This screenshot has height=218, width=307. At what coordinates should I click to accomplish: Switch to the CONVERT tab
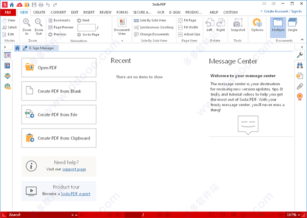pyautogui.click(x=58, y=12)
